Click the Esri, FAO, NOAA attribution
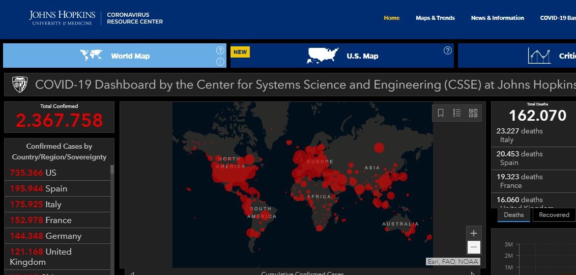 (x=453, y=261)
